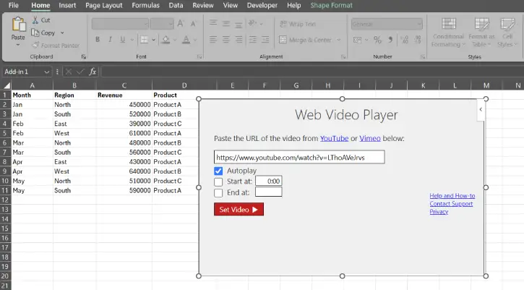The width and height of the screenshot is (524, 290).
Task: Open Contact Support link
Action: tap(451, 204)
